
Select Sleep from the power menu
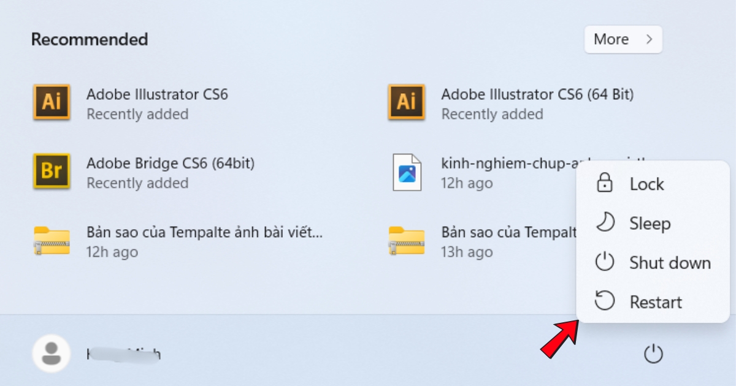click(650, 223)
